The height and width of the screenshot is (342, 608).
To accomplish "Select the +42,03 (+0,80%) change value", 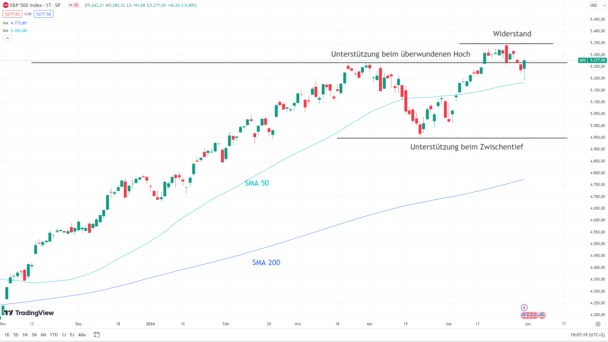I will coord(182,5).
